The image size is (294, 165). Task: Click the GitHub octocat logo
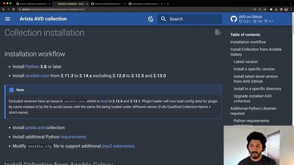click(x=234, y=19)
